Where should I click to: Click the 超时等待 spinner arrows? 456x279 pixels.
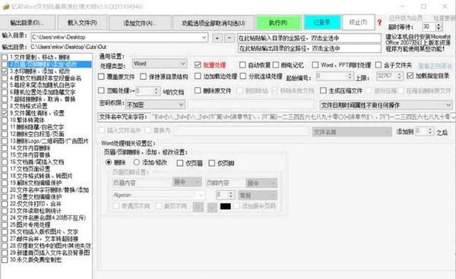pos(439,27)
